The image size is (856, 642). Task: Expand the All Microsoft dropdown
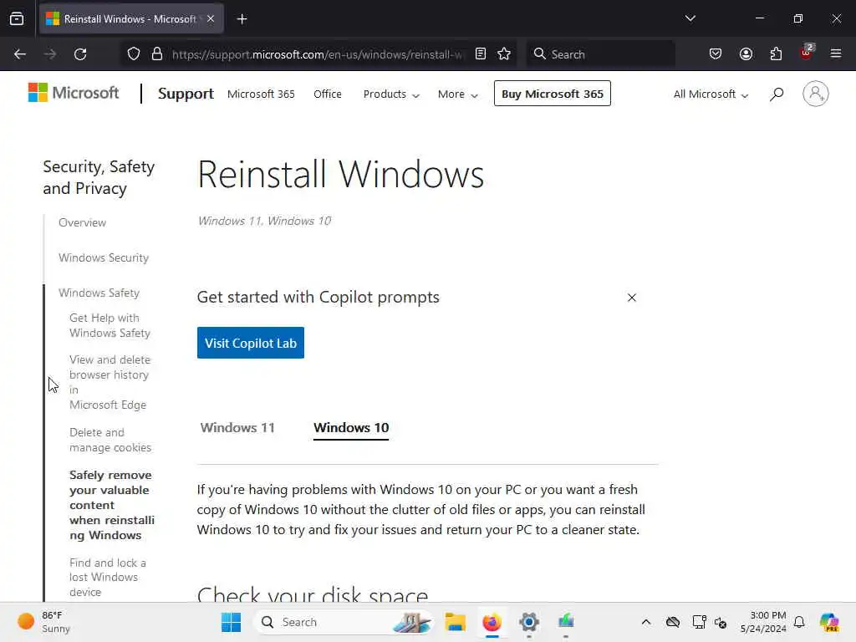(x=711, y=94)
